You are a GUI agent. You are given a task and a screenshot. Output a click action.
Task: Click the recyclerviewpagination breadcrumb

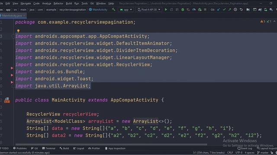click(x=73, y=9)
